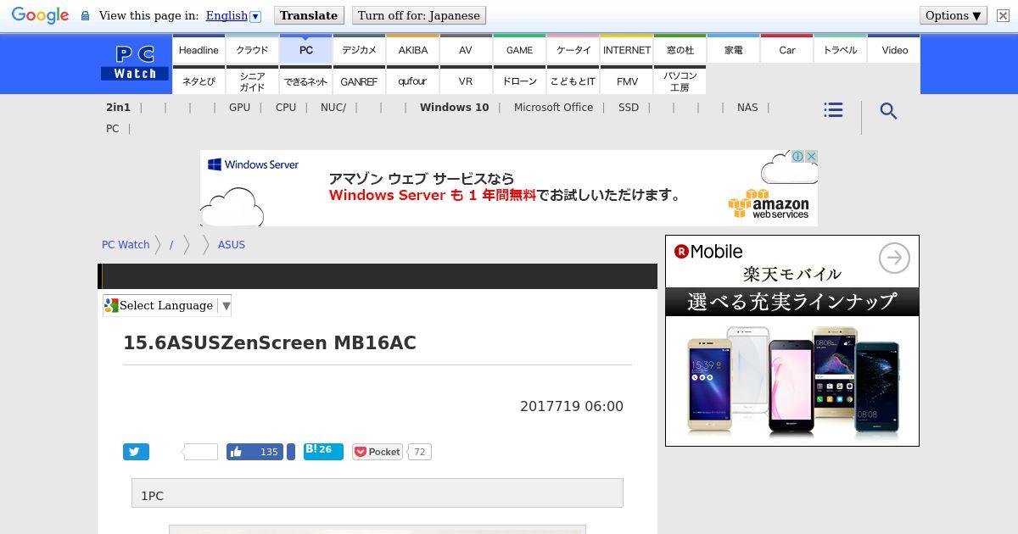Click the SSD topic link

tap(629, 108)
